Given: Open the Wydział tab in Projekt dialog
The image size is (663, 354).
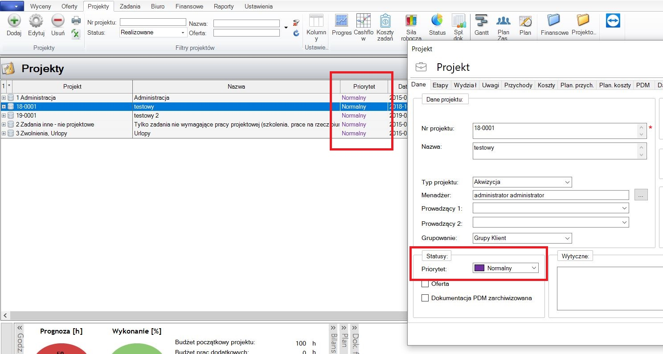Looking at the screenshot, I should coord(465,85).
